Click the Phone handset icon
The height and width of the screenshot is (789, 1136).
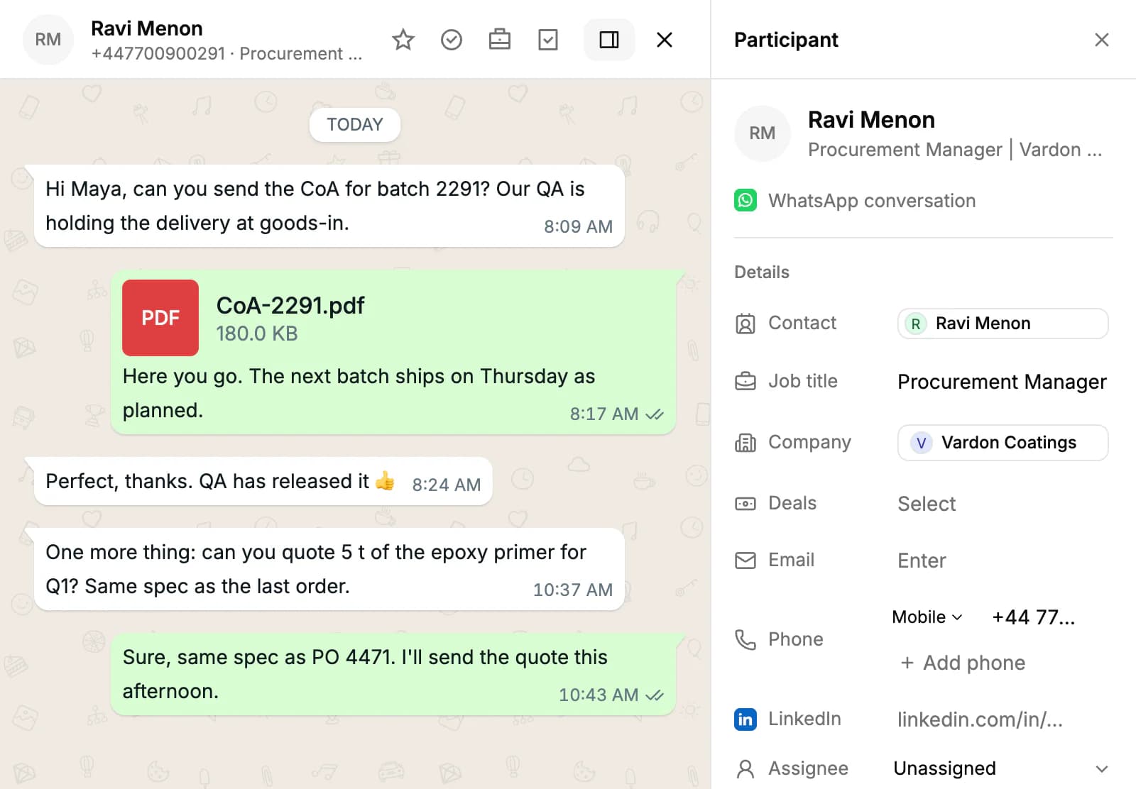(745, 640)
